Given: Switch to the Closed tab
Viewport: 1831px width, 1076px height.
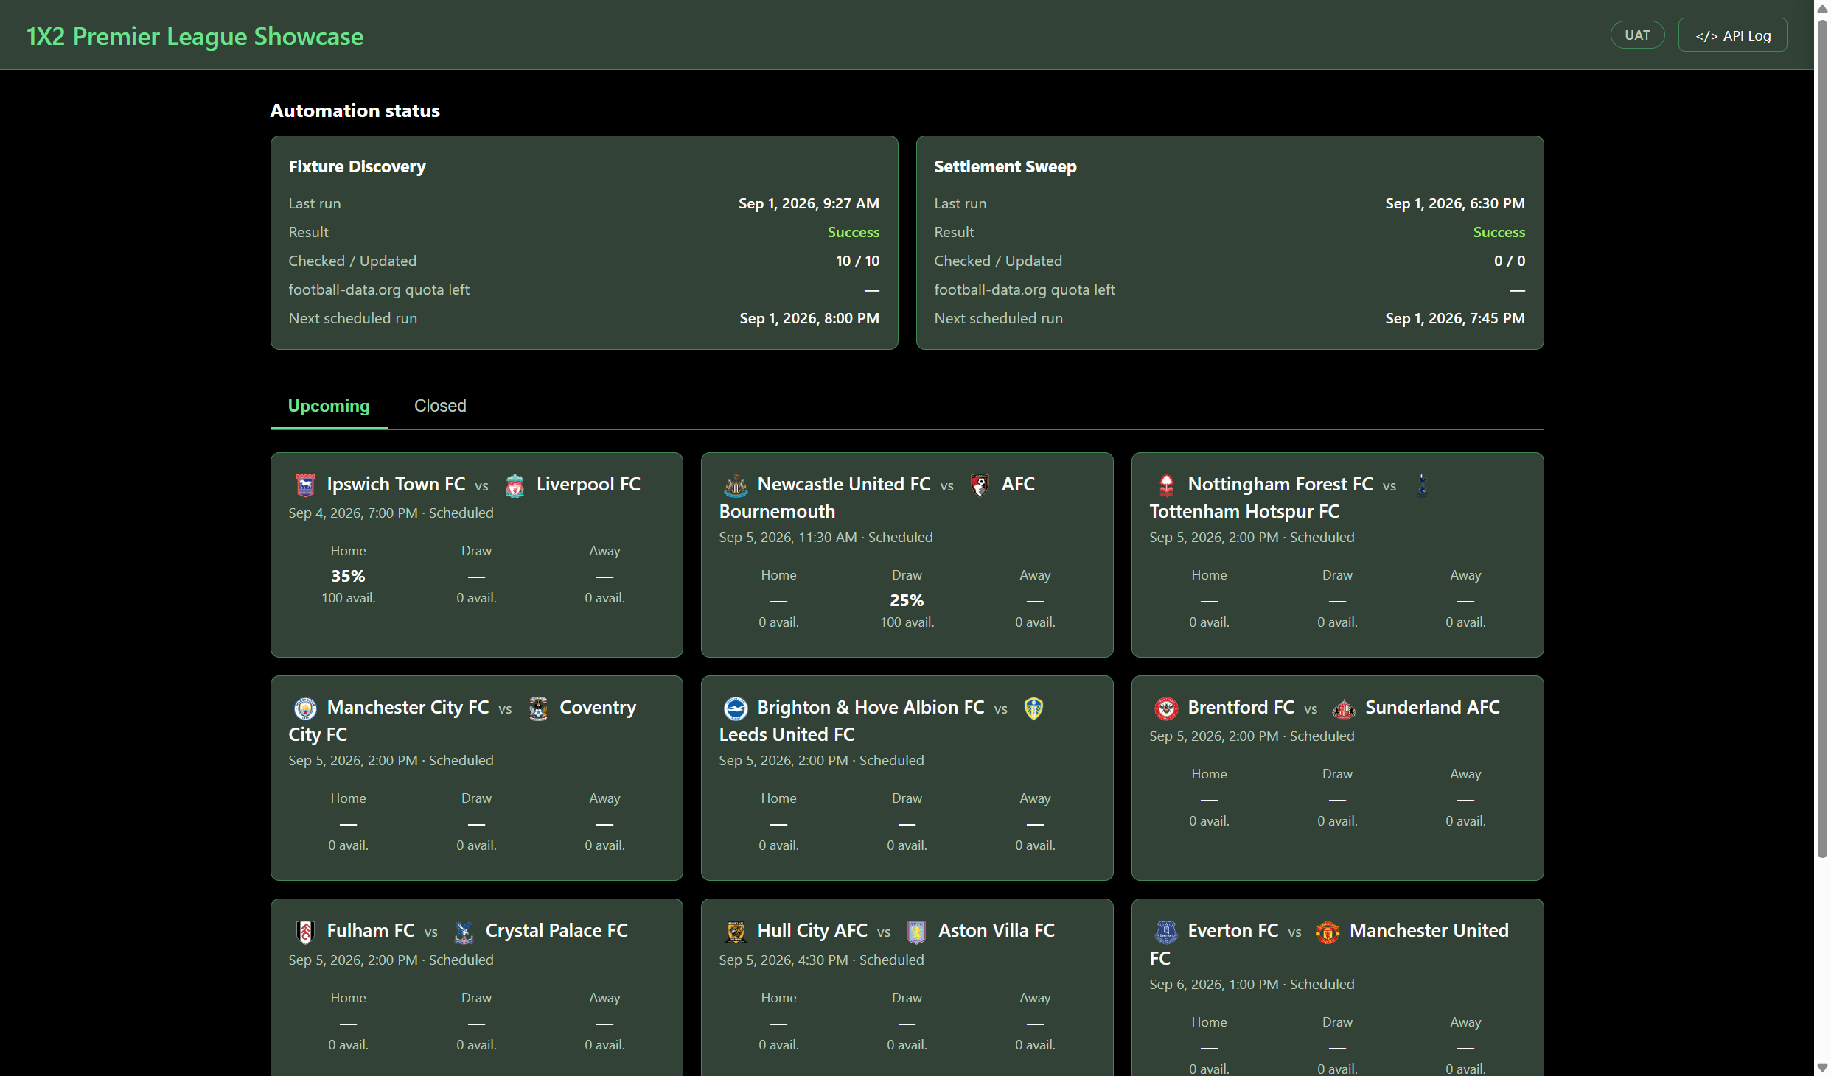Looking at the screenshot, I should 440,406.
